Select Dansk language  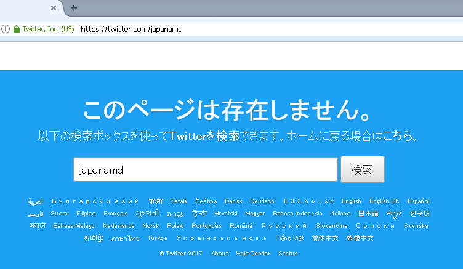233,201
